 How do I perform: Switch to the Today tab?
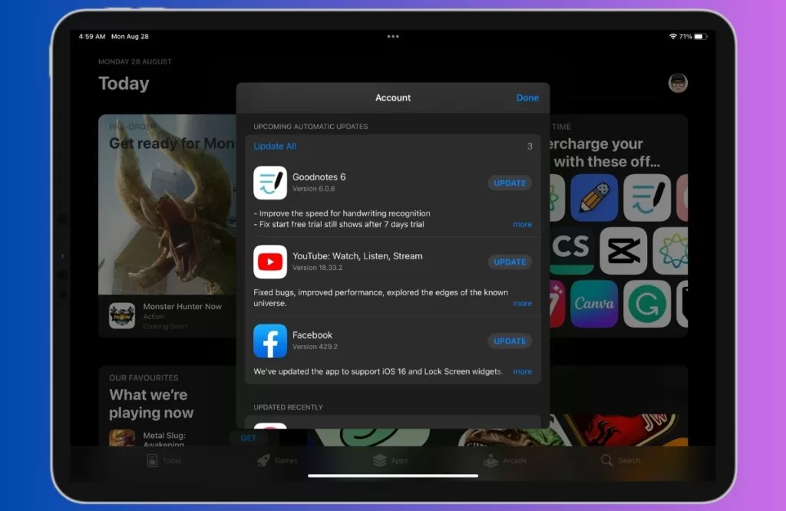(164, 460)
